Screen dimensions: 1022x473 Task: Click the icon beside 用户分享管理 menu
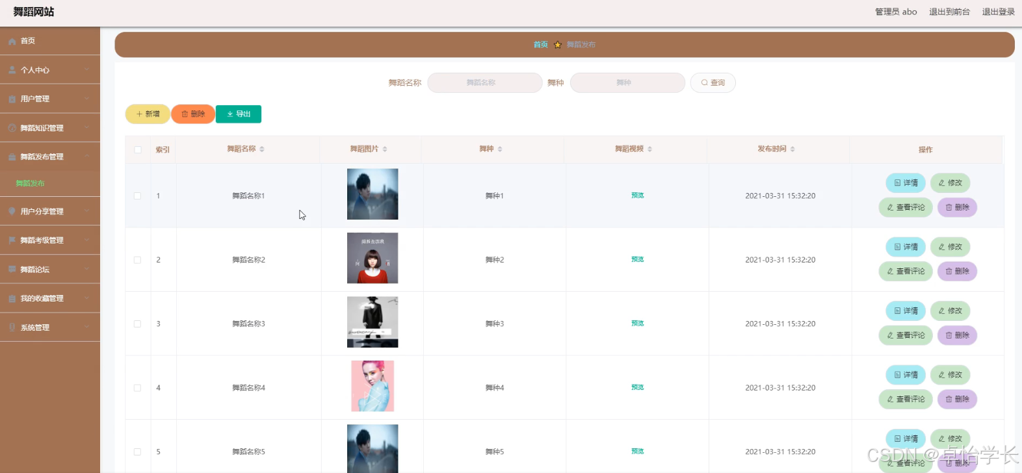(12, 211)
